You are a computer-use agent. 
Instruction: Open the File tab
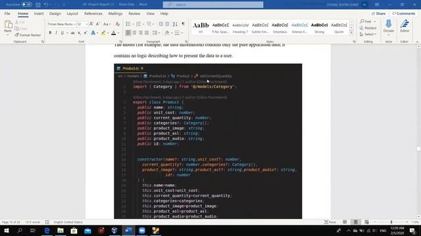[7, 13]
